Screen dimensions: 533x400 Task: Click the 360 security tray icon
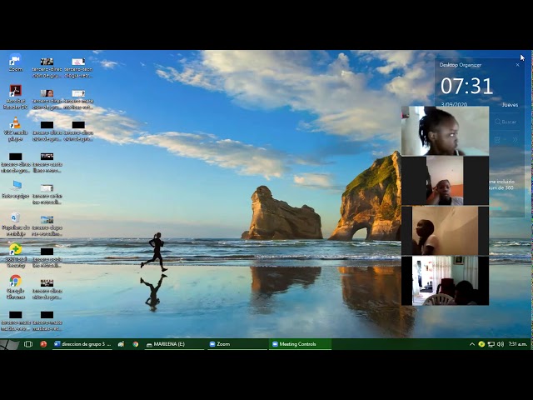pos(481,344)
